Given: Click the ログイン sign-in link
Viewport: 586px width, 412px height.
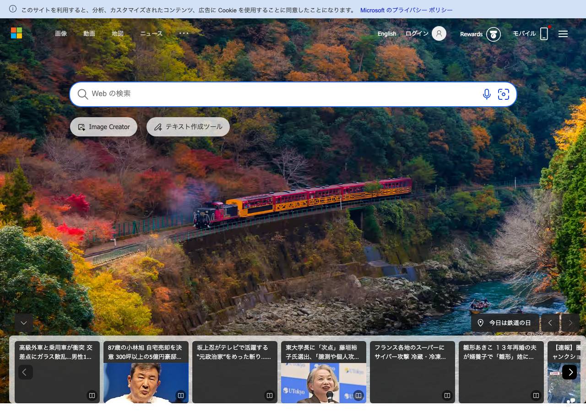Looking at the screenshot, I should 417,33.
